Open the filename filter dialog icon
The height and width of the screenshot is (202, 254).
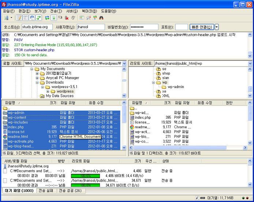click(x=82, y=18)
